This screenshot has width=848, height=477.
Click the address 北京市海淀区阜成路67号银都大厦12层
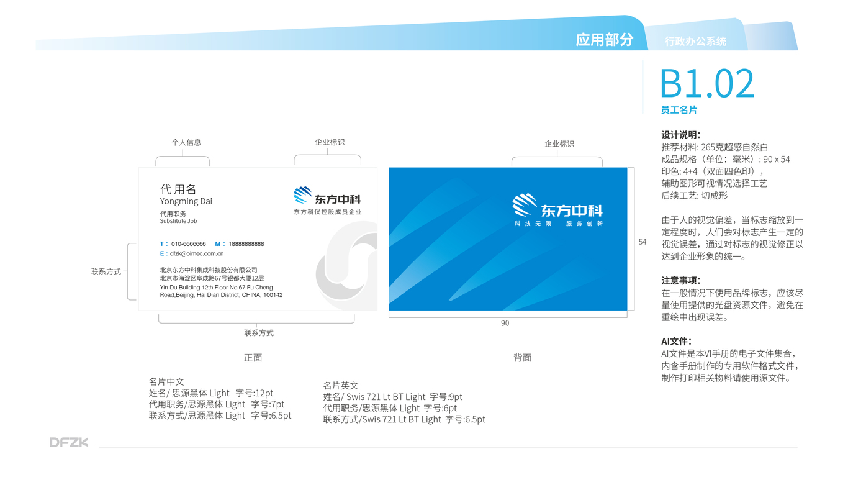tap(212, 278)
